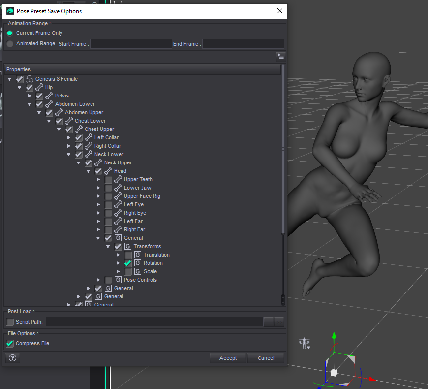Click the help question mark icon
Screen dimensions: 428x389
12,358
